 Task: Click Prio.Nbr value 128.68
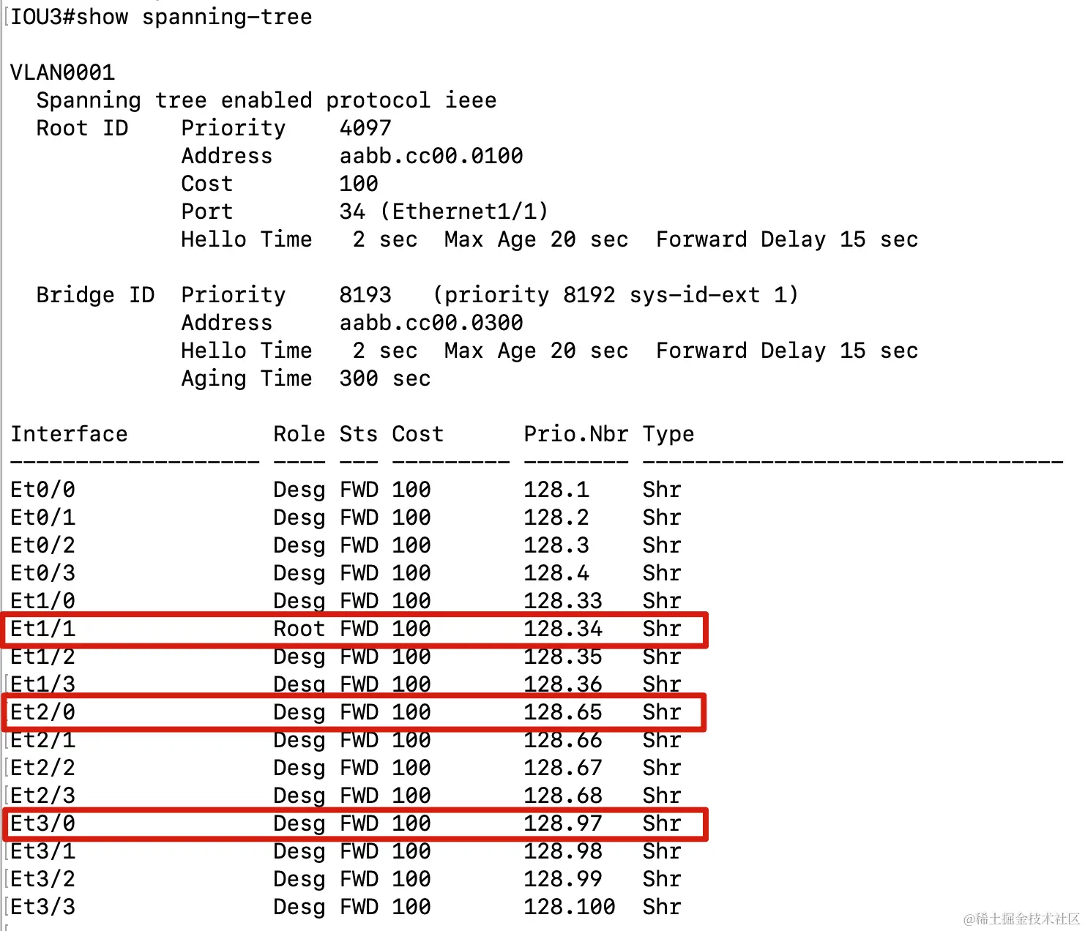pos(563,796)
